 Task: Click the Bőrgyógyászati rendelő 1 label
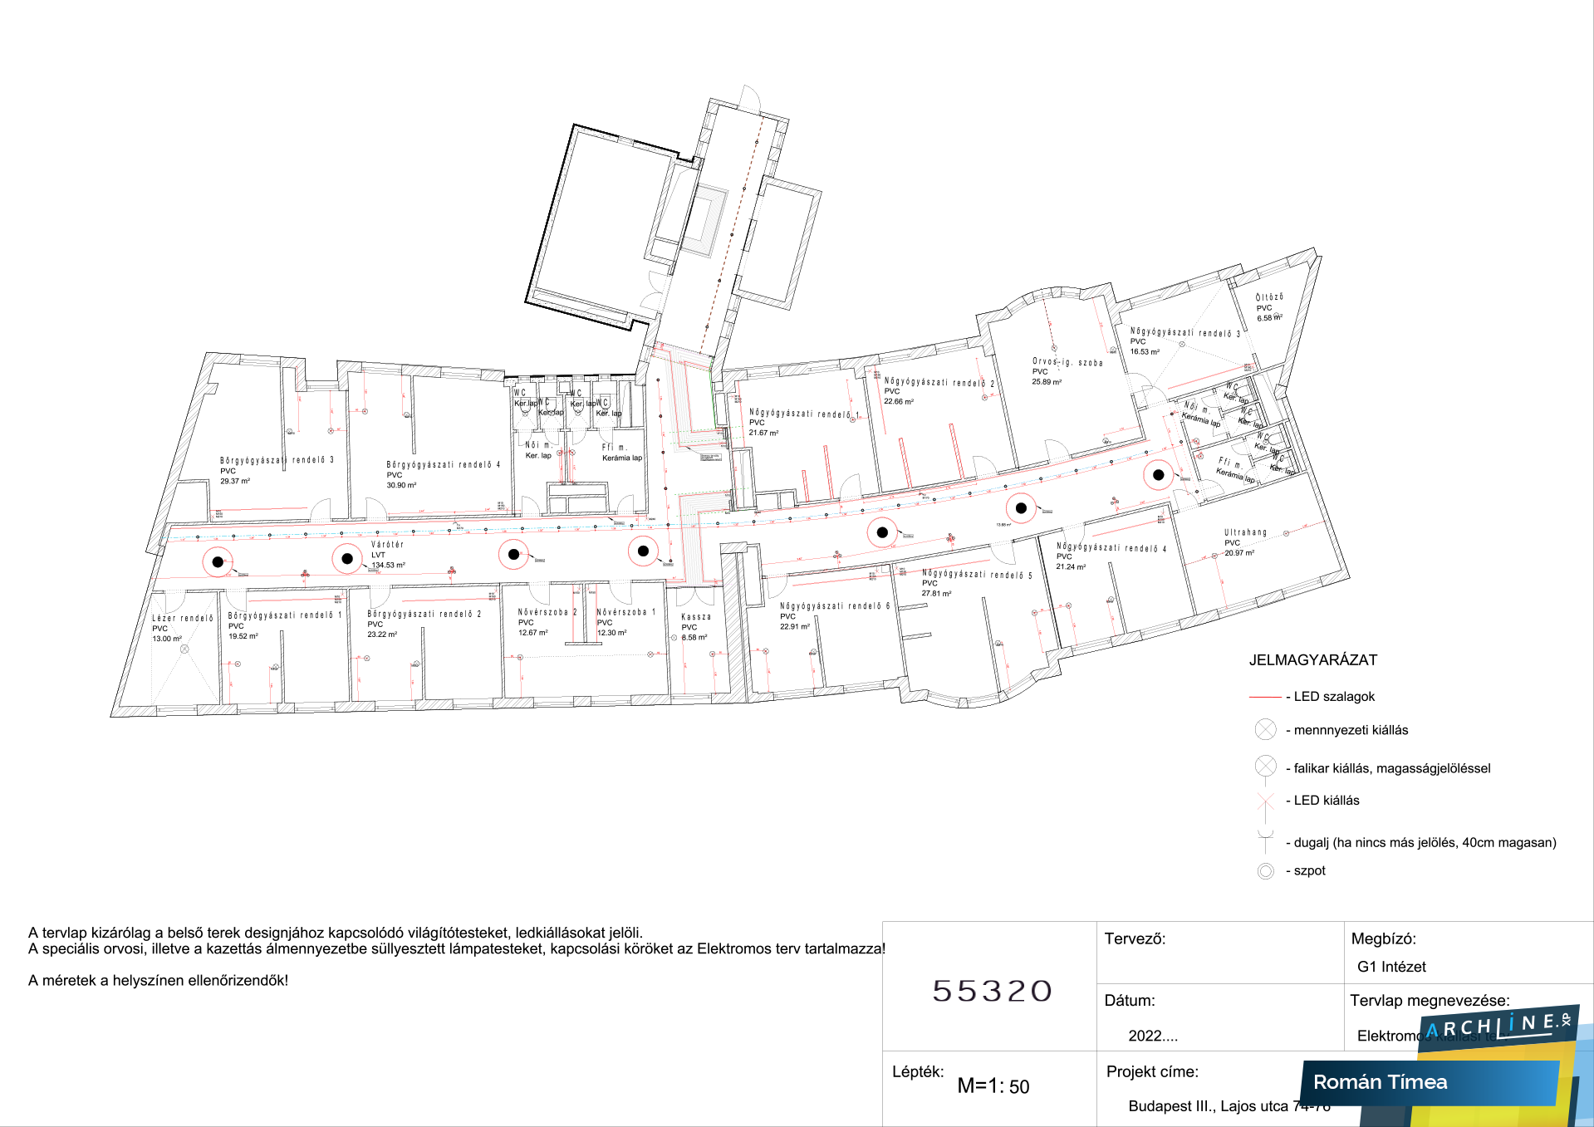coord(284,615)
